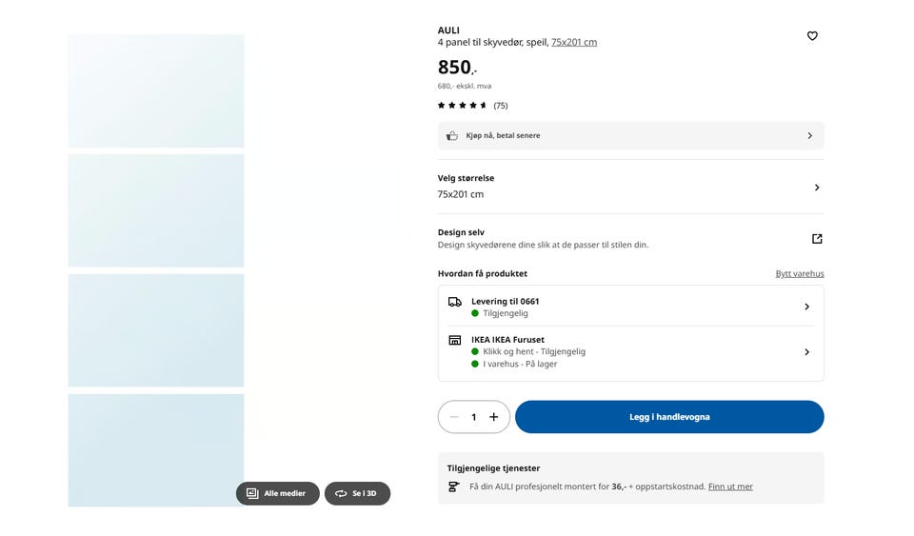Click the AULI product name heading
This screenshot has height=536, width=914.
coord(448,30)
